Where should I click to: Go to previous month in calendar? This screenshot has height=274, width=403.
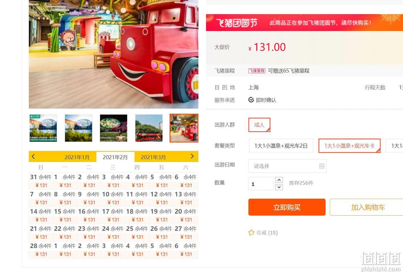33,156
